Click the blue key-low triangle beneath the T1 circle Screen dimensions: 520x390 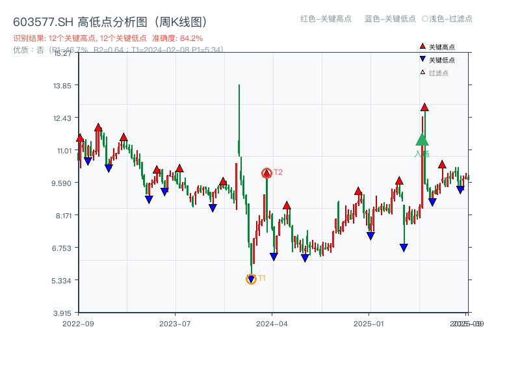[x=252, y=279]
